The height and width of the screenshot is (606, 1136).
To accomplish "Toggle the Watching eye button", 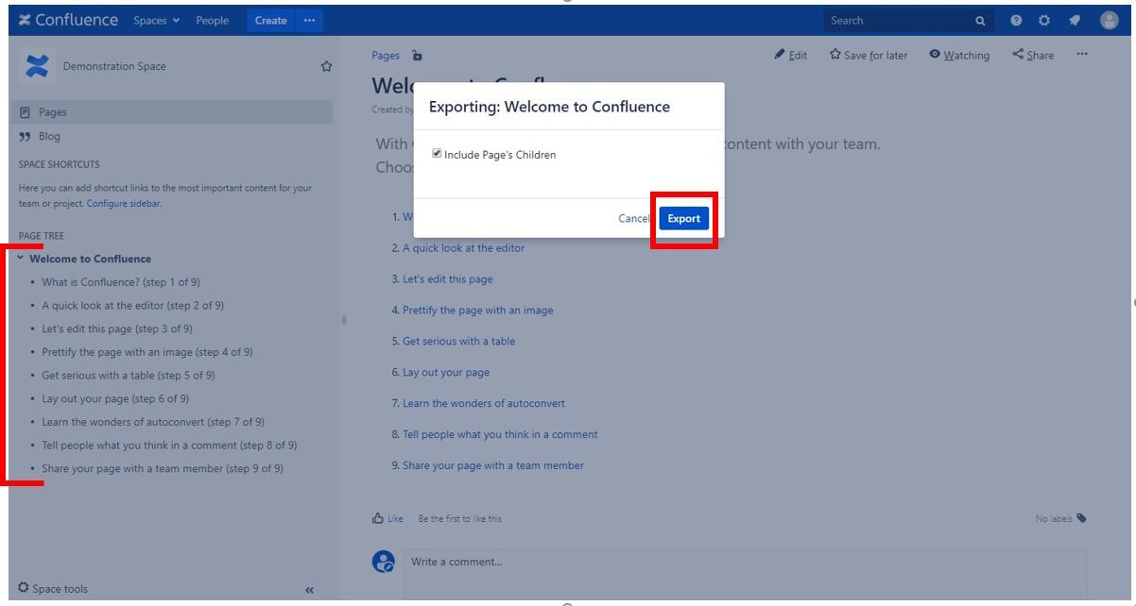I will (x=958, y=56).
